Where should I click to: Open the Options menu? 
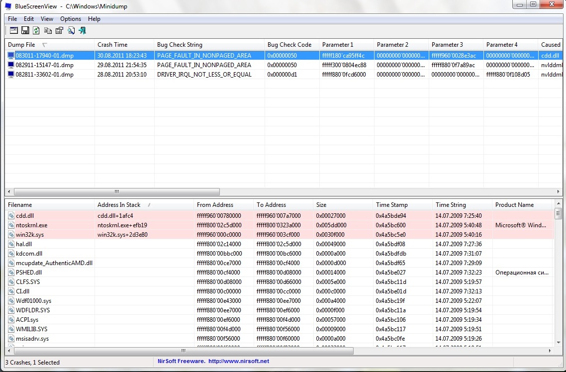click(x=71, y=19)
